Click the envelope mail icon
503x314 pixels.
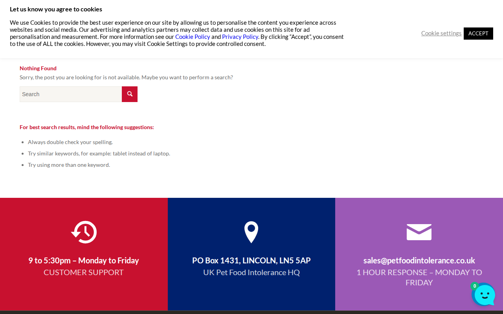[x=419, y=232]
